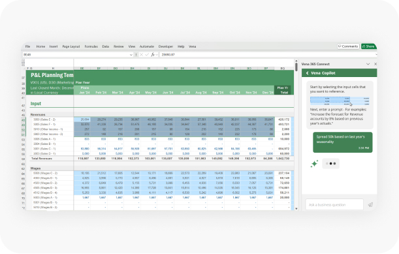Image resolution: width=399 pixels, height=254 pixels.
Task: Click the green Share button
Action: tap(368, 46)
